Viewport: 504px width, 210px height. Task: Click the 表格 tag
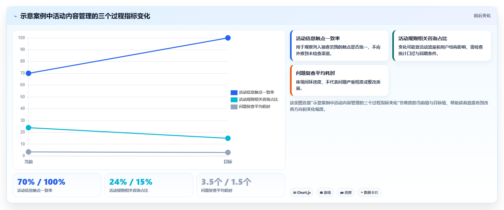point(325,192)
